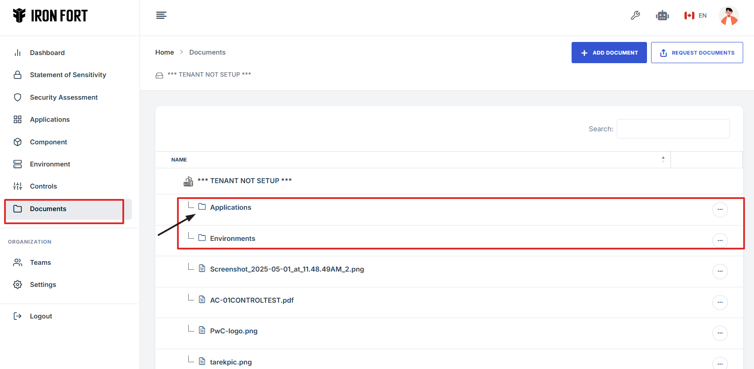Open the Applications folder icon in list
The height and width of the screenshot is (369, 754).
click(x=202, y=207)
